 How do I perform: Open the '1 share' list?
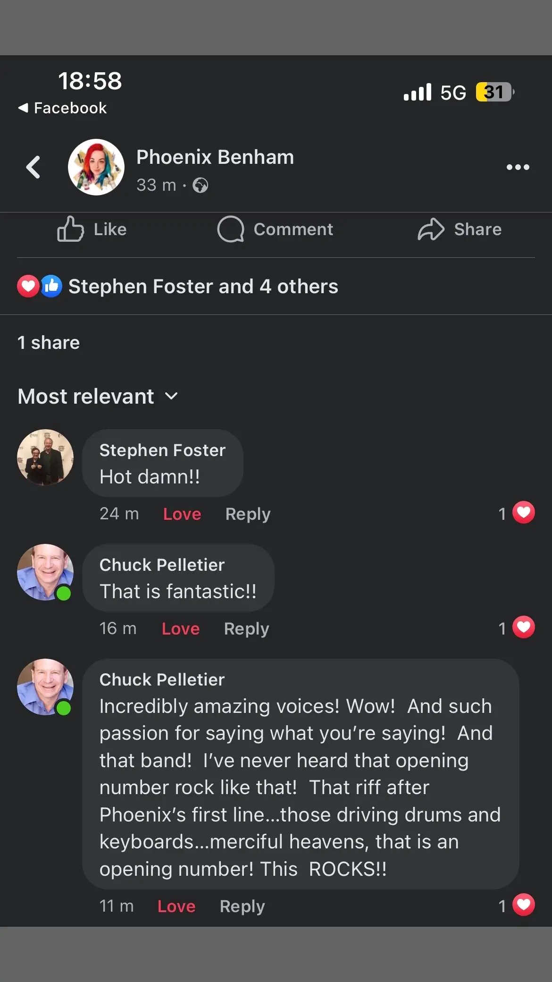pos(49,343)
